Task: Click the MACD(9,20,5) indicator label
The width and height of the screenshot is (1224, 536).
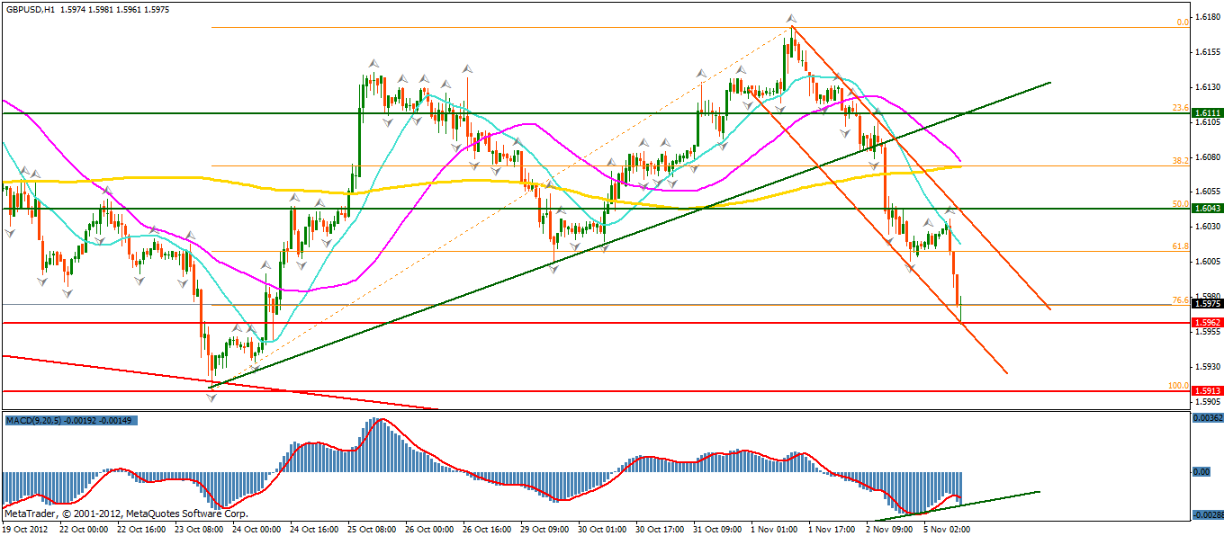Action: pyautogui.click(x=36, y=420)
